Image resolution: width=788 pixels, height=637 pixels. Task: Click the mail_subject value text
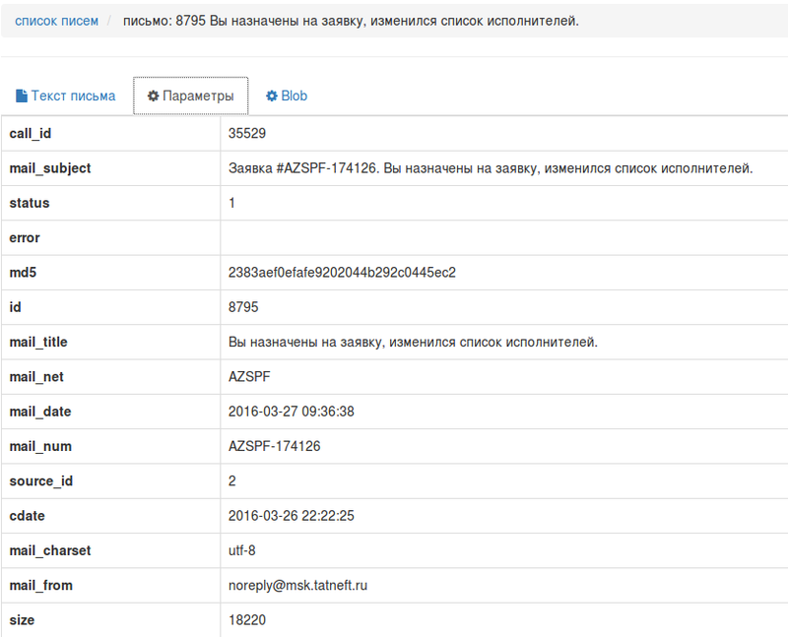490,168
